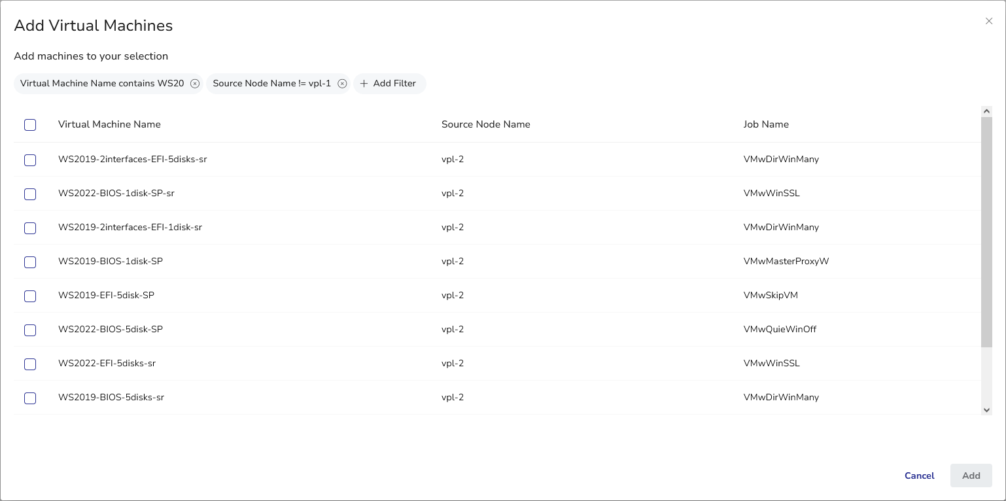Sort by Virtual Machine Name column header
This screenshot has width=1006, height=501.
tap(109, 124)
